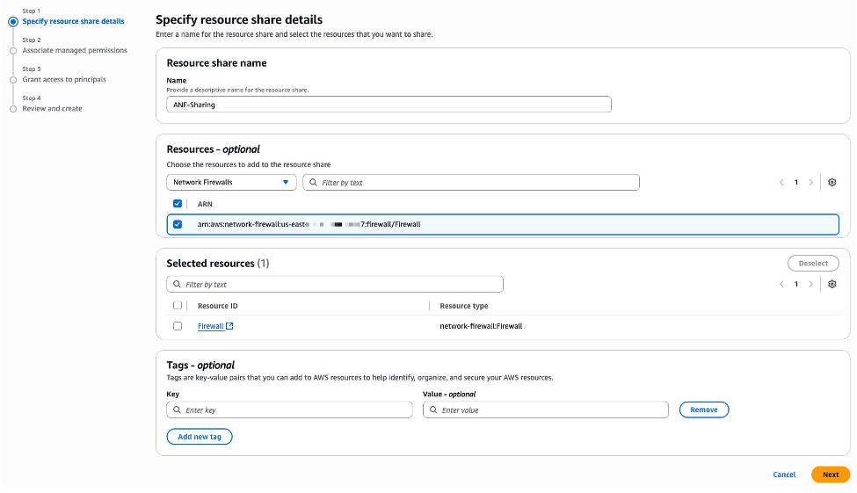Click search icon in tag Key field
The image size is (857, 493).
[x=177, y=410]
